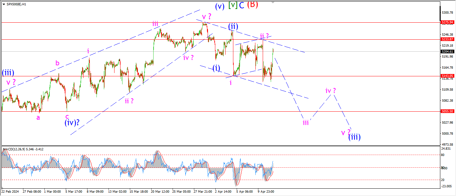Click the 9 Apr 23:00 time axis label
This screenshot has width=456, height=196.
tap(267, 192)
